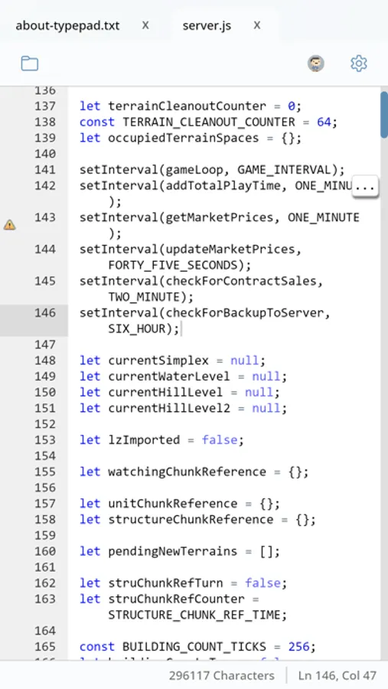388x689 pixels.
Task: Click struChunkRefTurn variable name
Action: tap(165, 583)
